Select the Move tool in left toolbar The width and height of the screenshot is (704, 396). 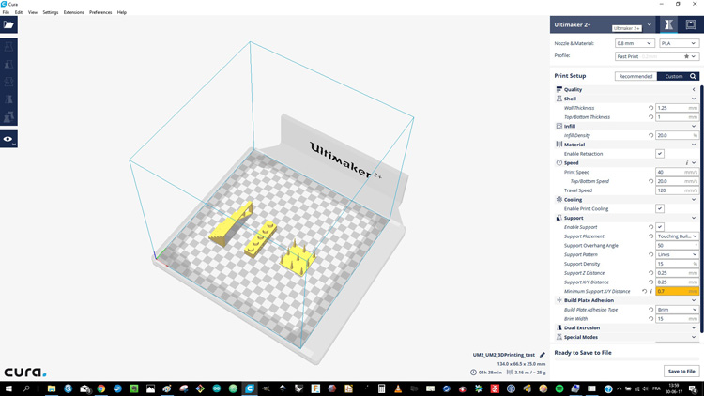coord(8,47)
